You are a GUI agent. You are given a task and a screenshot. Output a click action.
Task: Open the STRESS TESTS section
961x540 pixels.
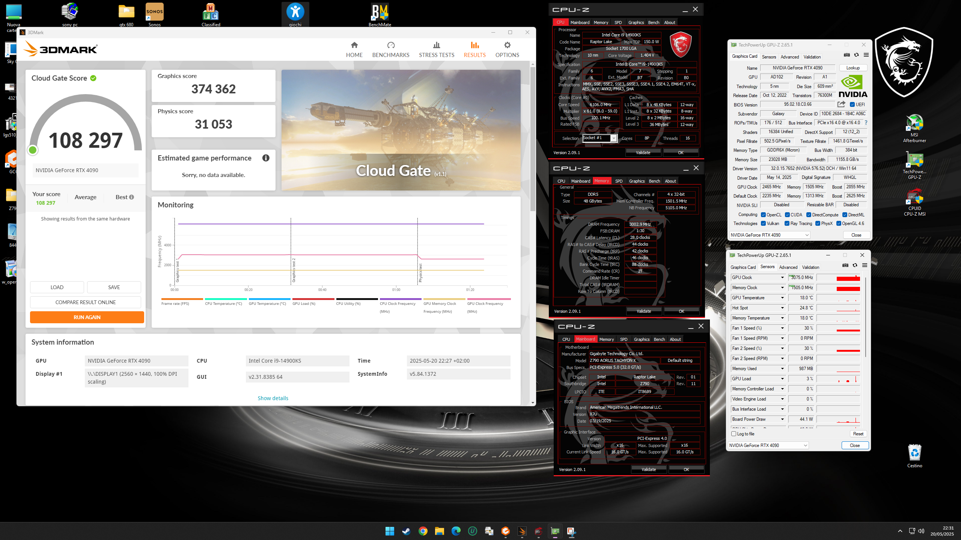pos(436,49)
